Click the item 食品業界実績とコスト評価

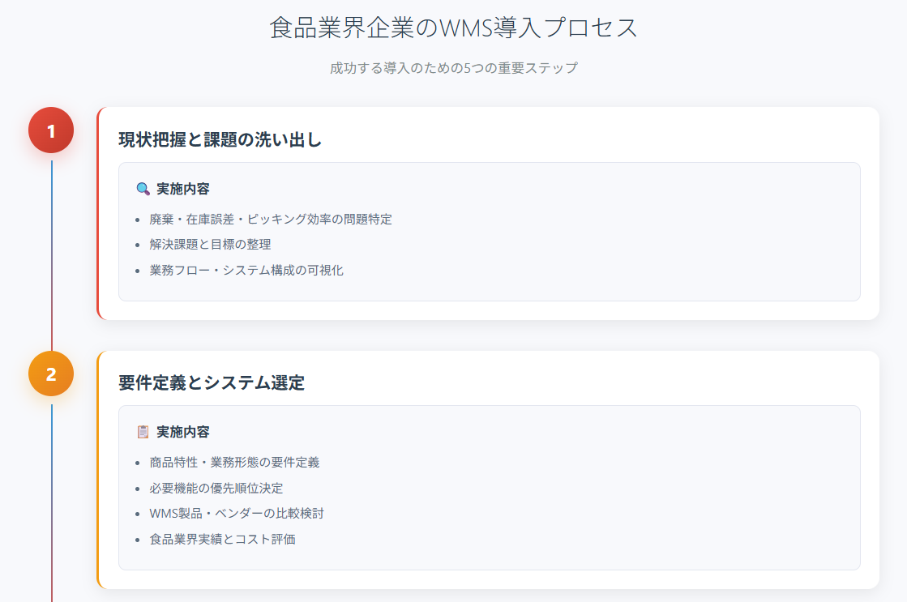tap(222, 539)
